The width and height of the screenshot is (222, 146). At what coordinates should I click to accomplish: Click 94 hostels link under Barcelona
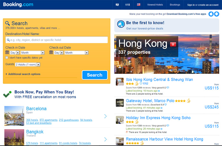[x=86, y=120]
